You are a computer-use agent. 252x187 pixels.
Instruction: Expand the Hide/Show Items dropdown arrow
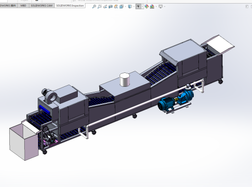pos(142,7)
